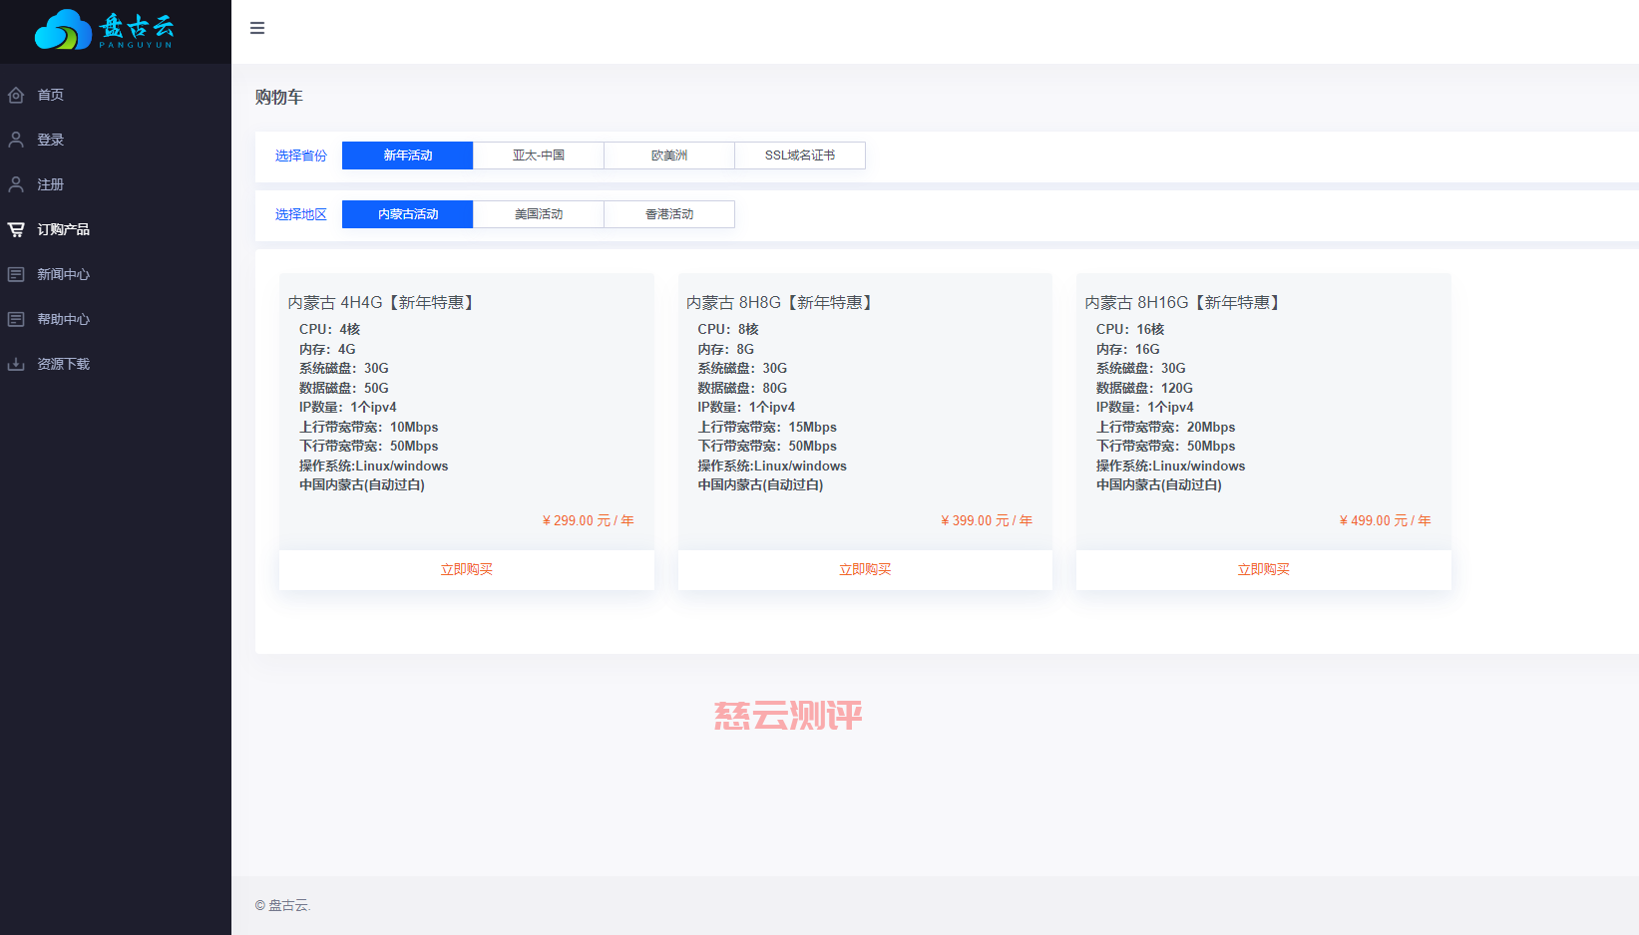
Task: Switch to the 亚太-中国 tab
Action: coord(538,155)
